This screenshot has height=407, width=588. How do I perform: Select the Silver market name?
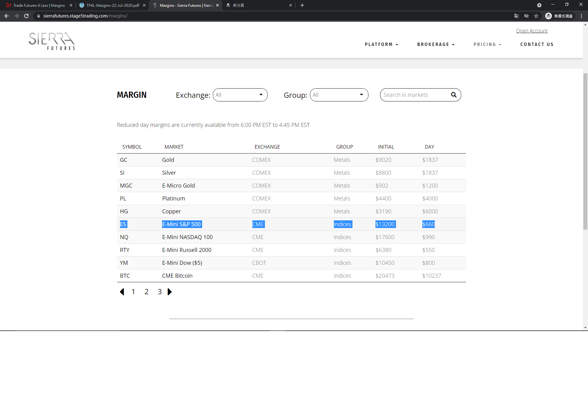[x=169, y=173]
